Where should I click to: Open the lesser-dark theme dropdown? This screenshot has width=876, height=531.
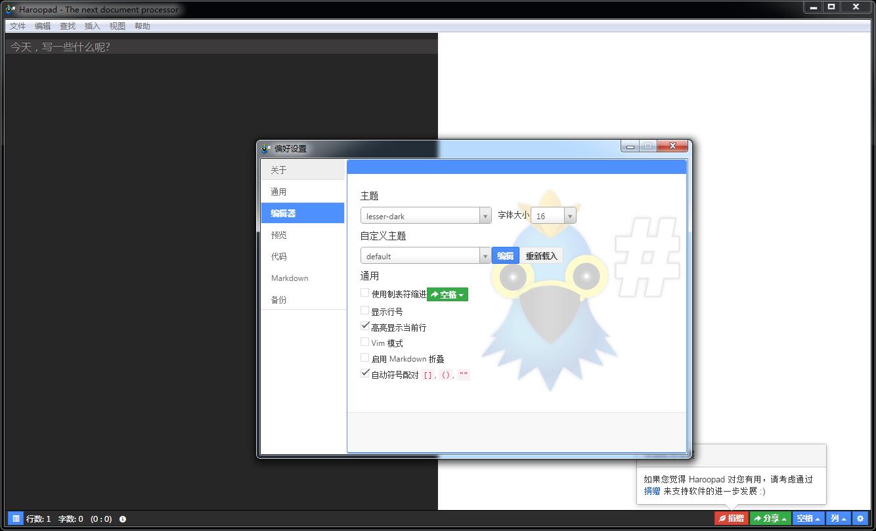point(426,216)
